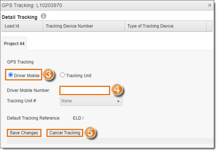Image resolution: width=218 pixels, height=152 pixels.
Task: Select the Driver Mobile radio button
Action: click(x=11, y=75)
